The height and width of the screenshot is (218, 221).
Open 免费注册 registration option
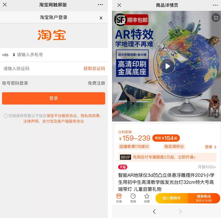96,83
